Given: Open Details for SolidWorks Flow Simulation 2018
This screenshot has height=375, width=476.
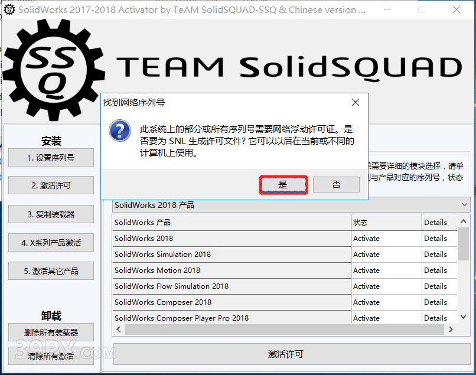Looking at the screenshot, I should [435, 286].
